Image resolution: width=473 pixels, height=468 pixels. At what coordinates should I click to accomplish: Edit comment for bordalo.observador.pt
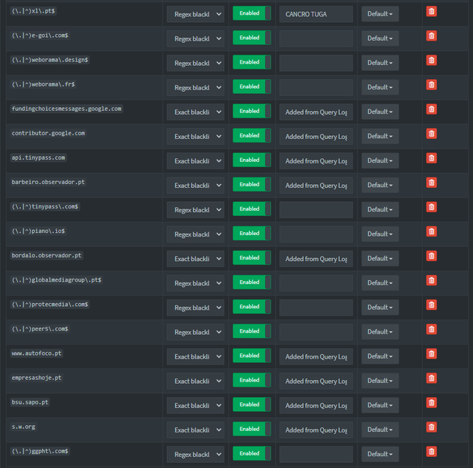click(x=316, y=259)
